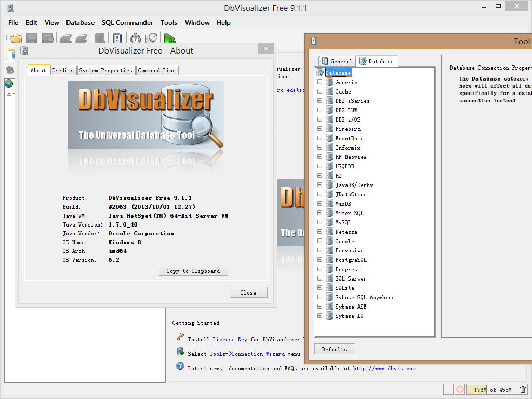The height and width of the screenshot is (399, 532).
Task: Click the blue question mark icon
Action: (180, 366)
